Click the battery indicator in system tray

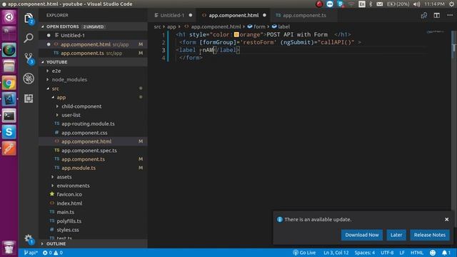coord(398,4)
